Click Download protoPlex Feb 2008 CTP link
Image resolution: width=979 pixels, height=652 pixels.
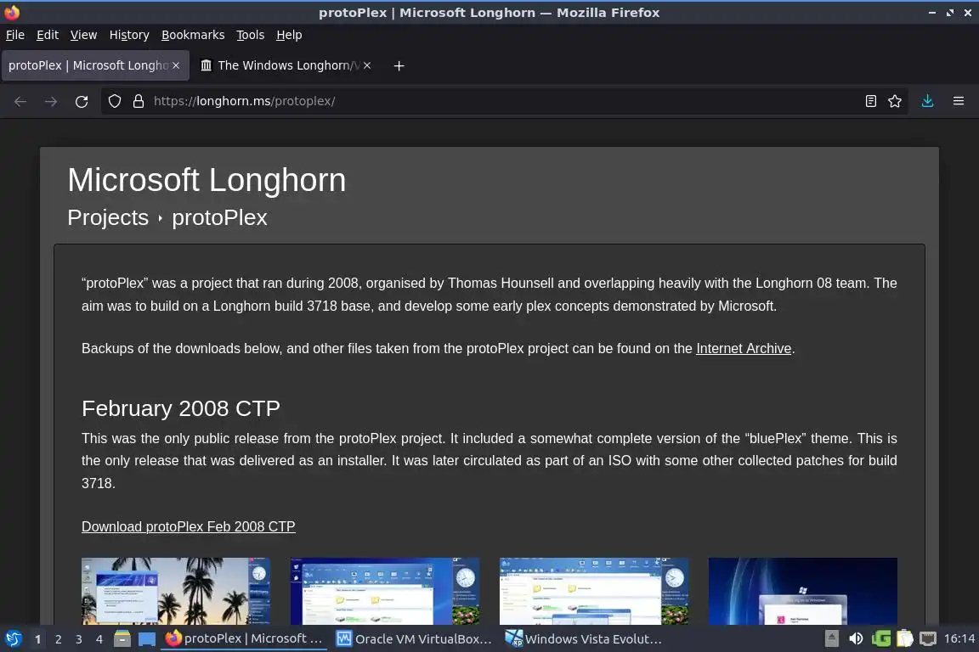188,526
